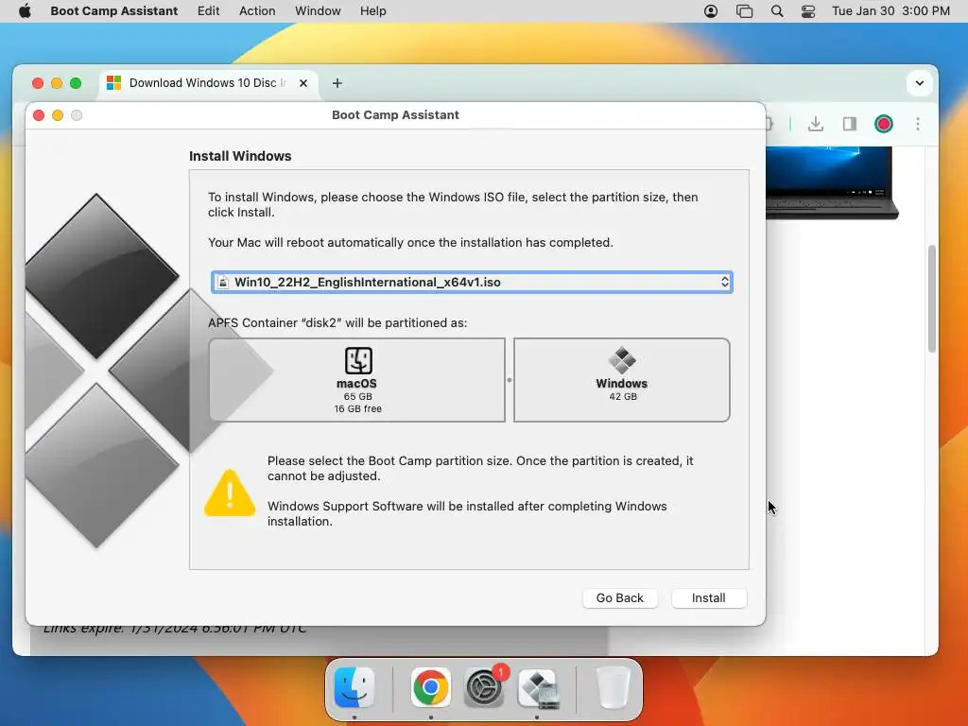The height and width of the screenshot is (726, 968).
Task: Open the Help menu
Action: (372, 11)
